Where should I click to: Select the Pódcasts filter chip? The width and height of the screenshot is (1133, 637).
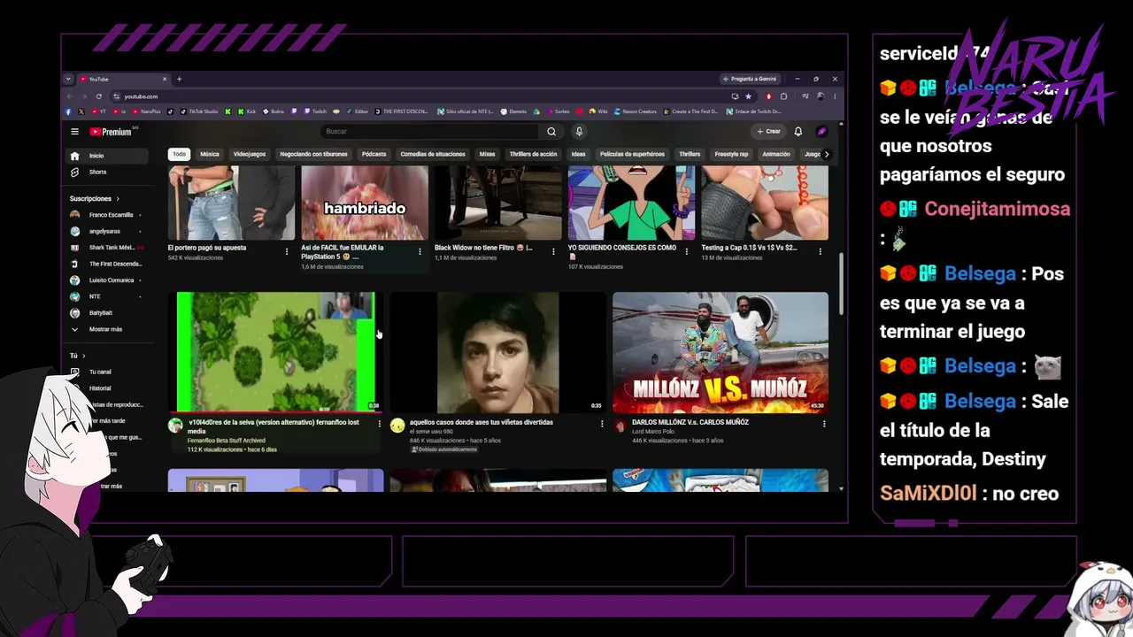click(374, 154)
